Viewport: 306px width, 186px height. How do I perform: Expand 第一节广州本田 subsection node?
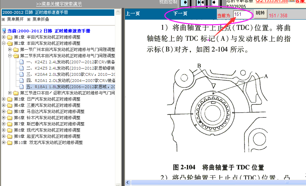10,50
